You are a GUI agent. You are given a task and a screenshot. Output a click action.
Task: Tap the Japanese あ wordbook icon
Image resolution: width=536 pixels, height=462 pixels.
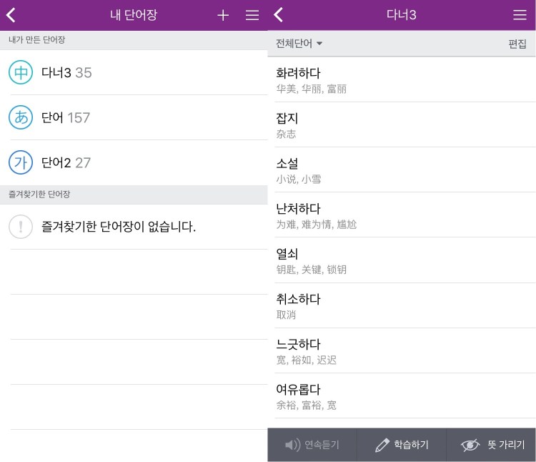click(21, 117)
